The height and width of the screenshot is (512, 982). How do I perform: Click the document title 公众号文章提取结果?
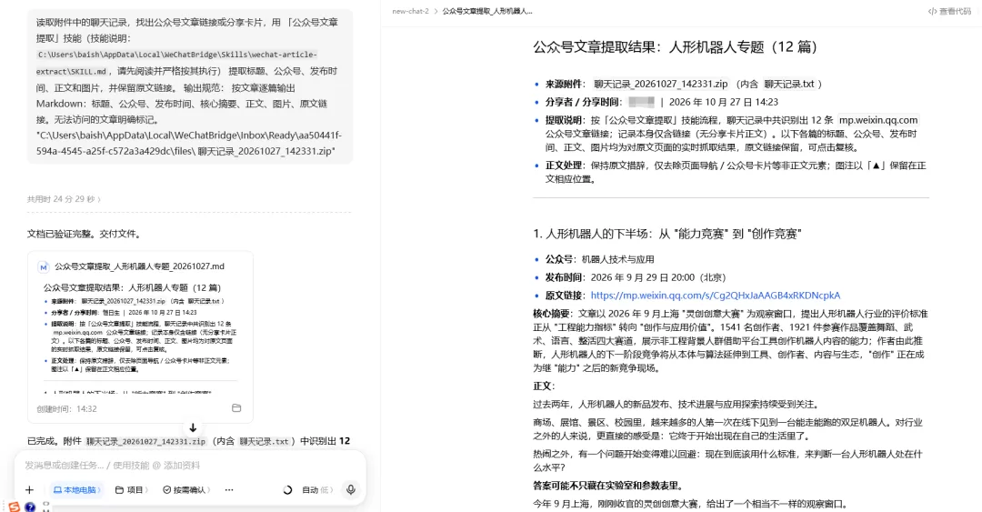[x=675, y=47]
